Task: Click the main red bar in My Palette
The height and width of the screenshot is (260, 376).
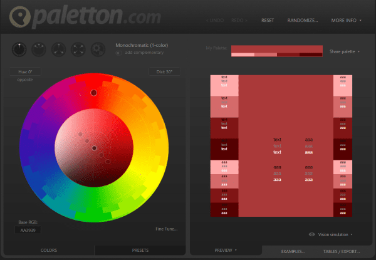Action: 277,49
